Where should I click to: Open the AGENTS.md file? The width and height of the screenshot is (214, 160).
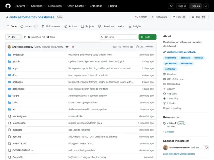click(x=19, y=143)
